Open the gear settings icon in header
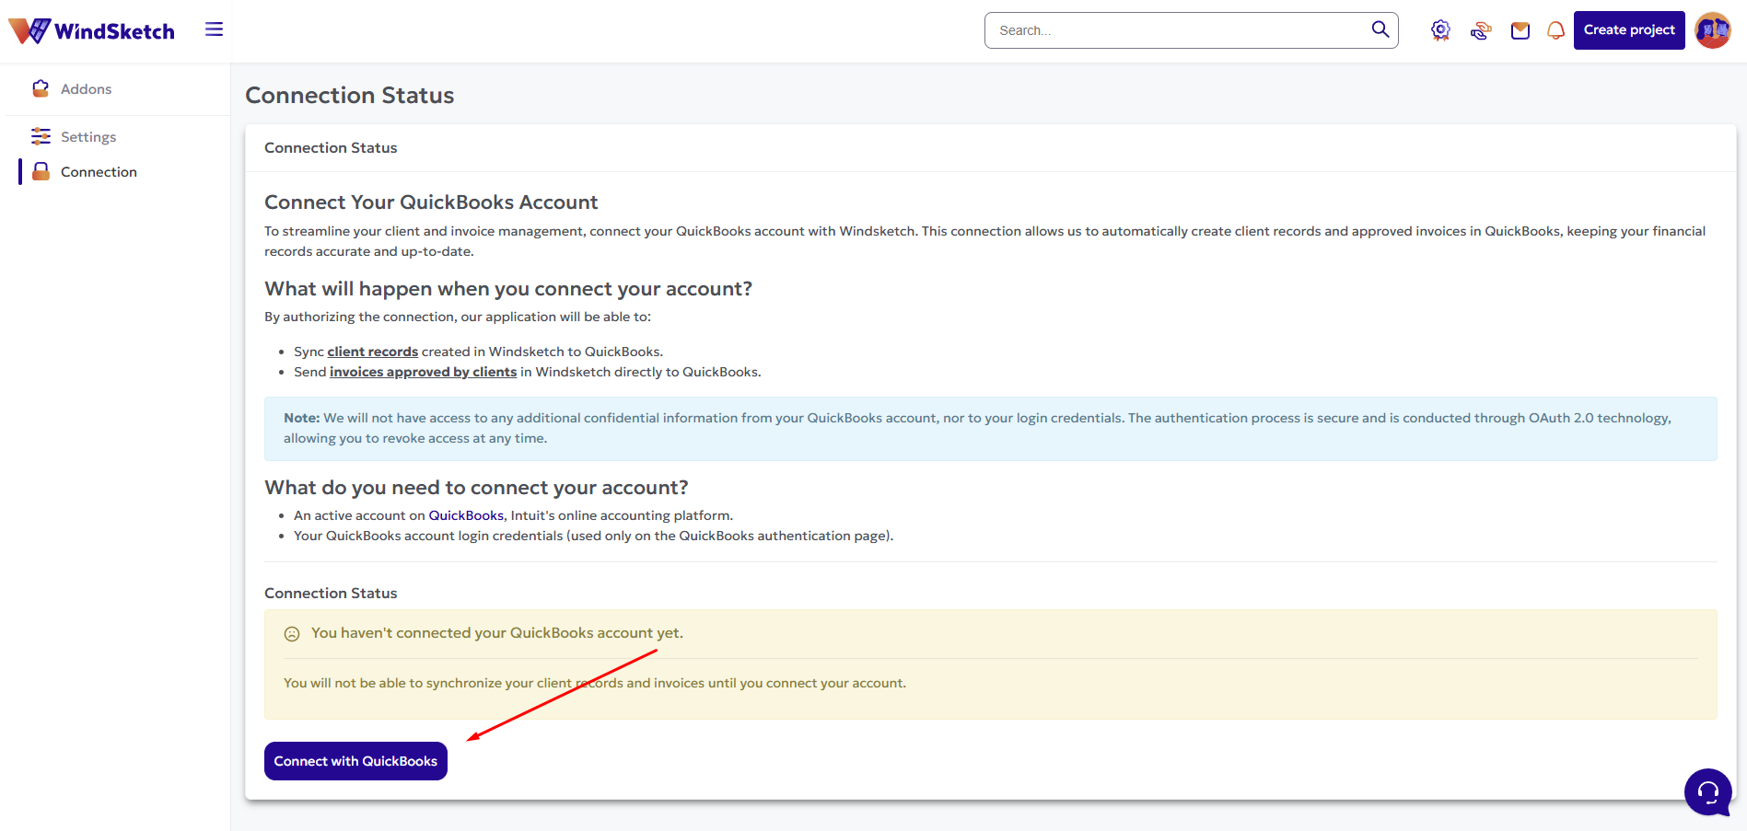 [x=1440, y=30]
